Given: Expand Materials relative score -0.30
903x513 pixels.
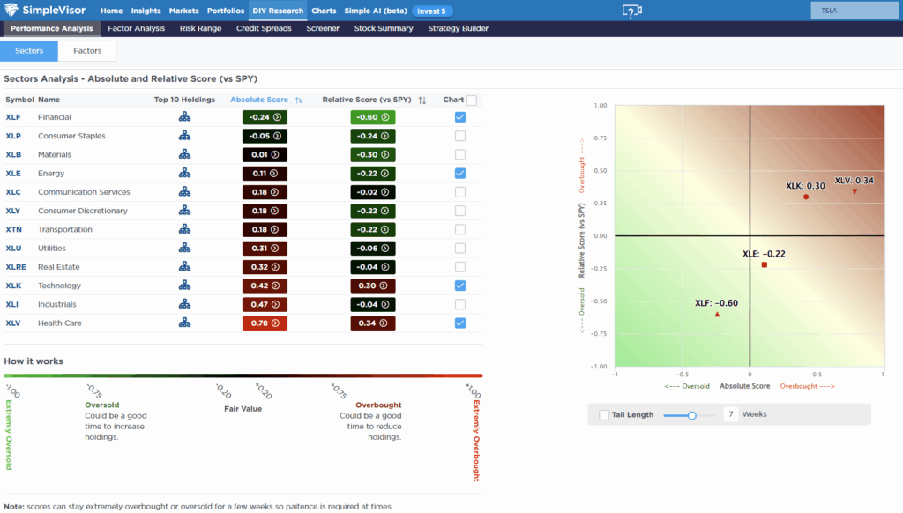Looking at the screenshot, I should (373, 154).
